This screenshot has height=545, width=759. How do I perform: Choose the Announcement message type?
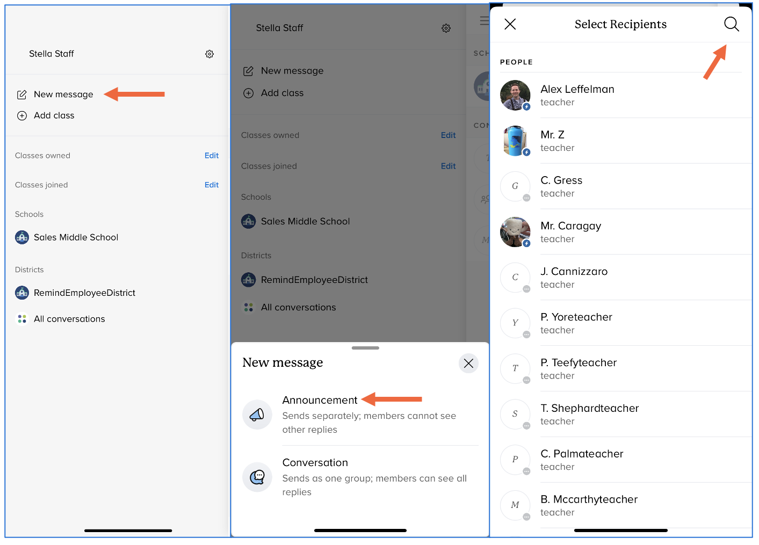pyautogui.click(x=320, y=400)
